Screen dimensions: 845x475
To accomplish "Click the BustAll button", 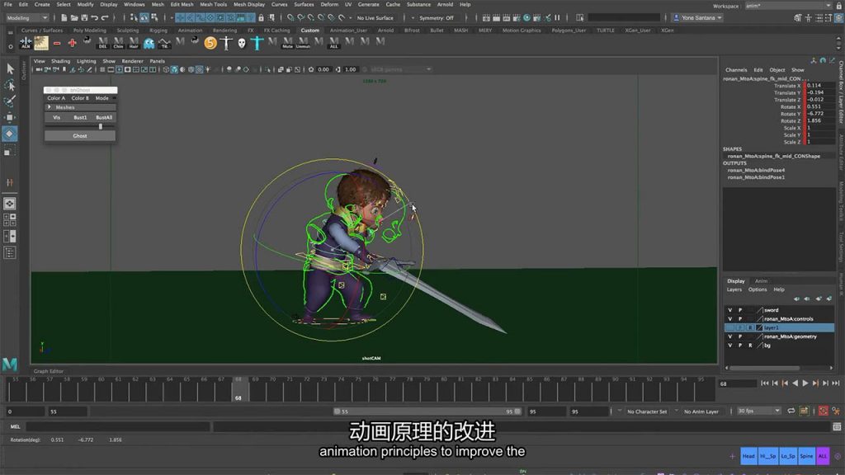I will point(104,117).
